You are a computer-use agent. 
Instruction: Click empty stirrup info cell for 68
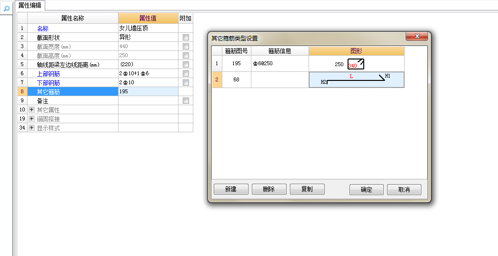tap(280, 80)
